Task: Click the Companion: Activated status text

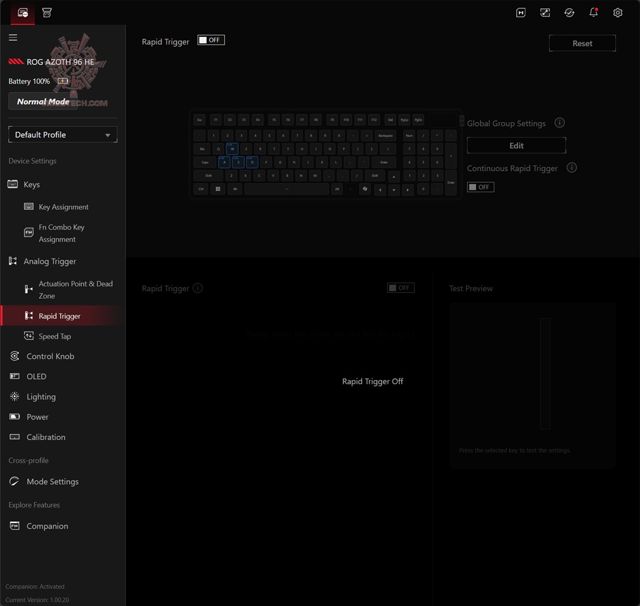Action: point(35,586)
